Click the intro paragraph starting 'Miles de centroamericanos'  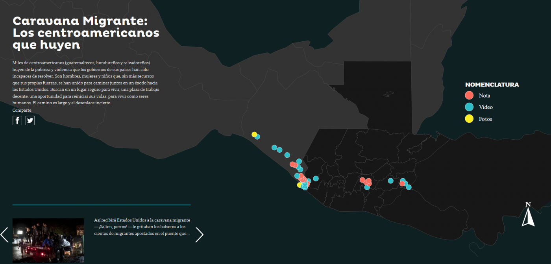(x=86, y=83)
